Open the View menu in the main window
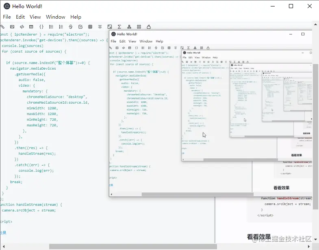 [35, 17]
